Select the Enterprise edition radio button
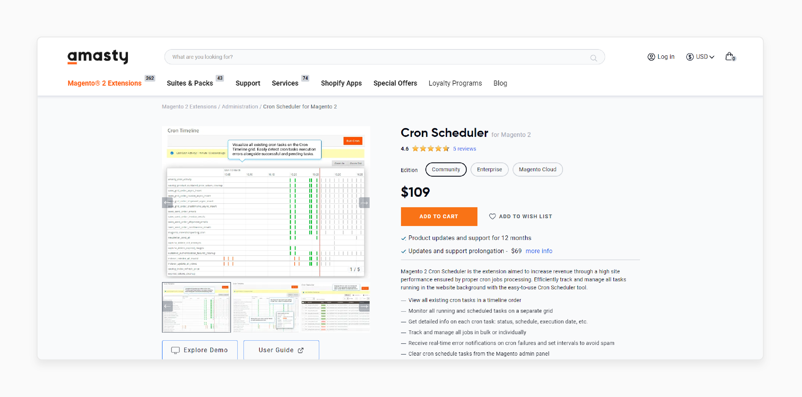The height and width of the screenshot is (397, 802). 488,169
